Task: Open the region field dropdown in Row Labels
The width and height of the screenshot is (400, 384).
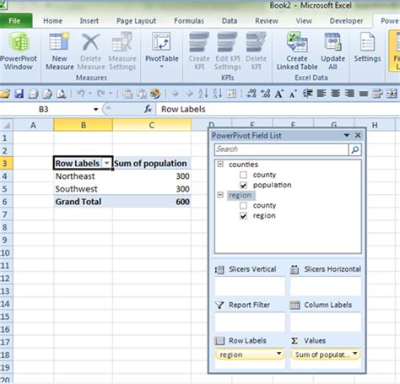Action: pyautogui.click(x=279, y=354)
